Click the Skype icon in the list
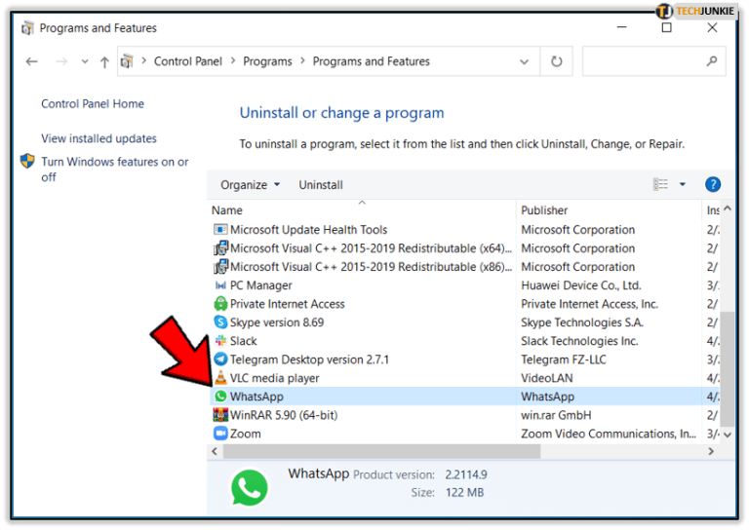 coord(220,322)
